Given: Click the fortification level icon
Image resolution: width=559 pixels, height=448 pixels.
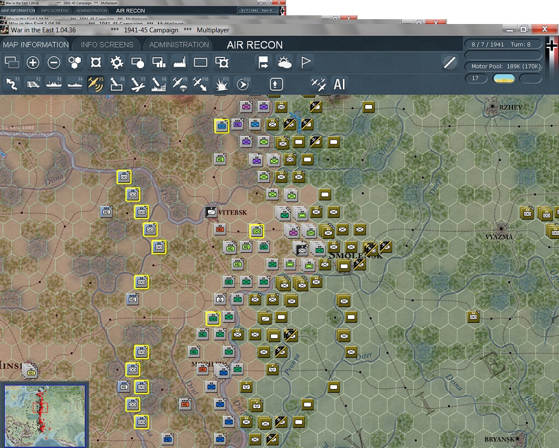Looking at the screenshot, I should point(96,62).
